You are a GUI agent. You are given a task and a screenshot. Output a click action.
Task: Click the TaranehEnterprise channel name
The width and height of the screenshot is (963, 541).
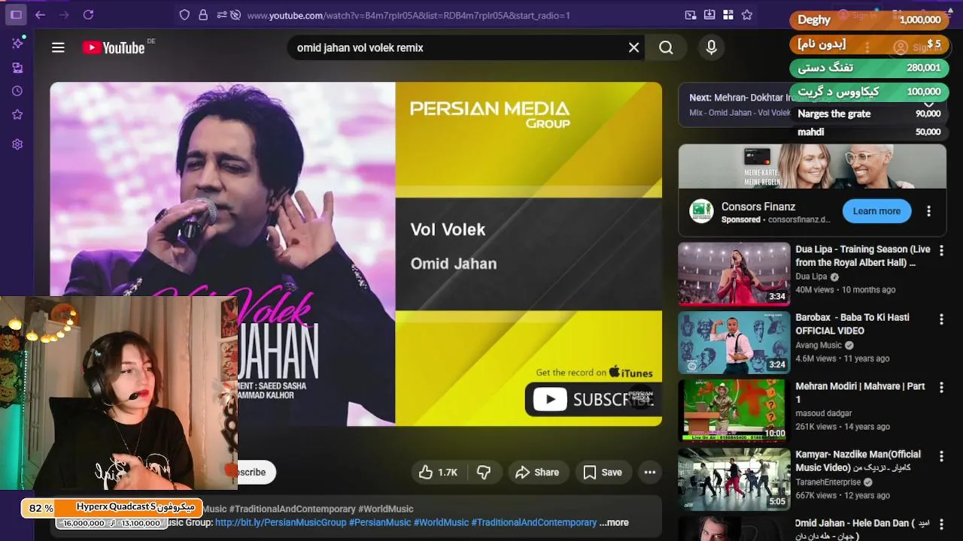point(828,482)
